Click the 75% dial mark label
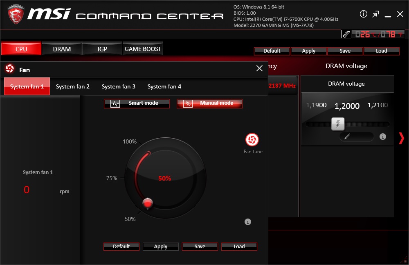The image size is (409, 265). 112,178
